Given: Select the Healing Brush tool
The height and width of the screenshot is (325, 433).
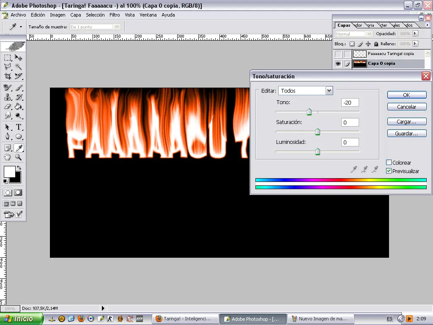Looking at the screenshot, I should coord(8,88).
